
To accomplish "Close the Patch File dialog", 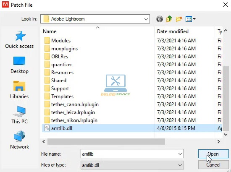I will pos(226,5).
